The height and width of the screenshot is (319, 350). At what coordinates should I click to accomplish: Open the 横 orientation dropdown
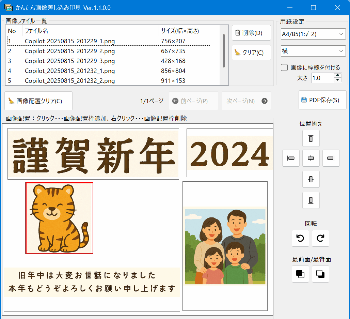313,51
